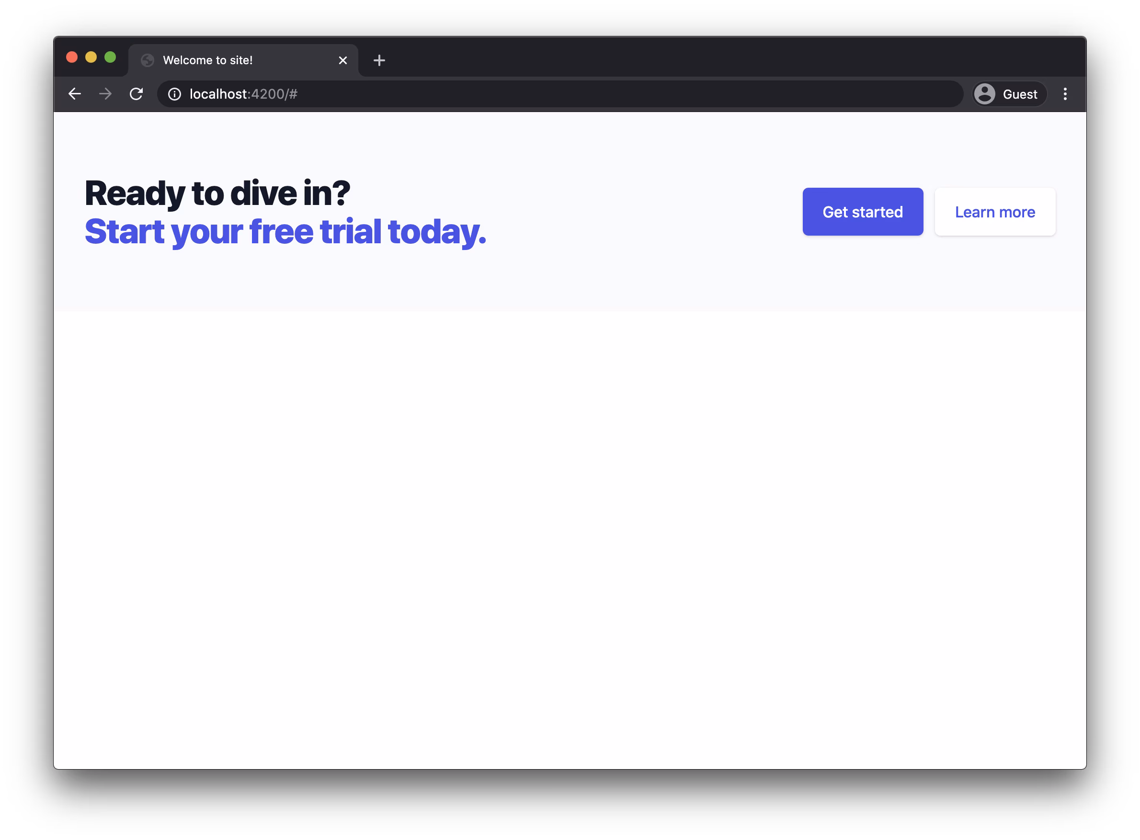Click the browser back arrow
Viewport: 1140px width, 840px height.
click(x=75, y=94)
